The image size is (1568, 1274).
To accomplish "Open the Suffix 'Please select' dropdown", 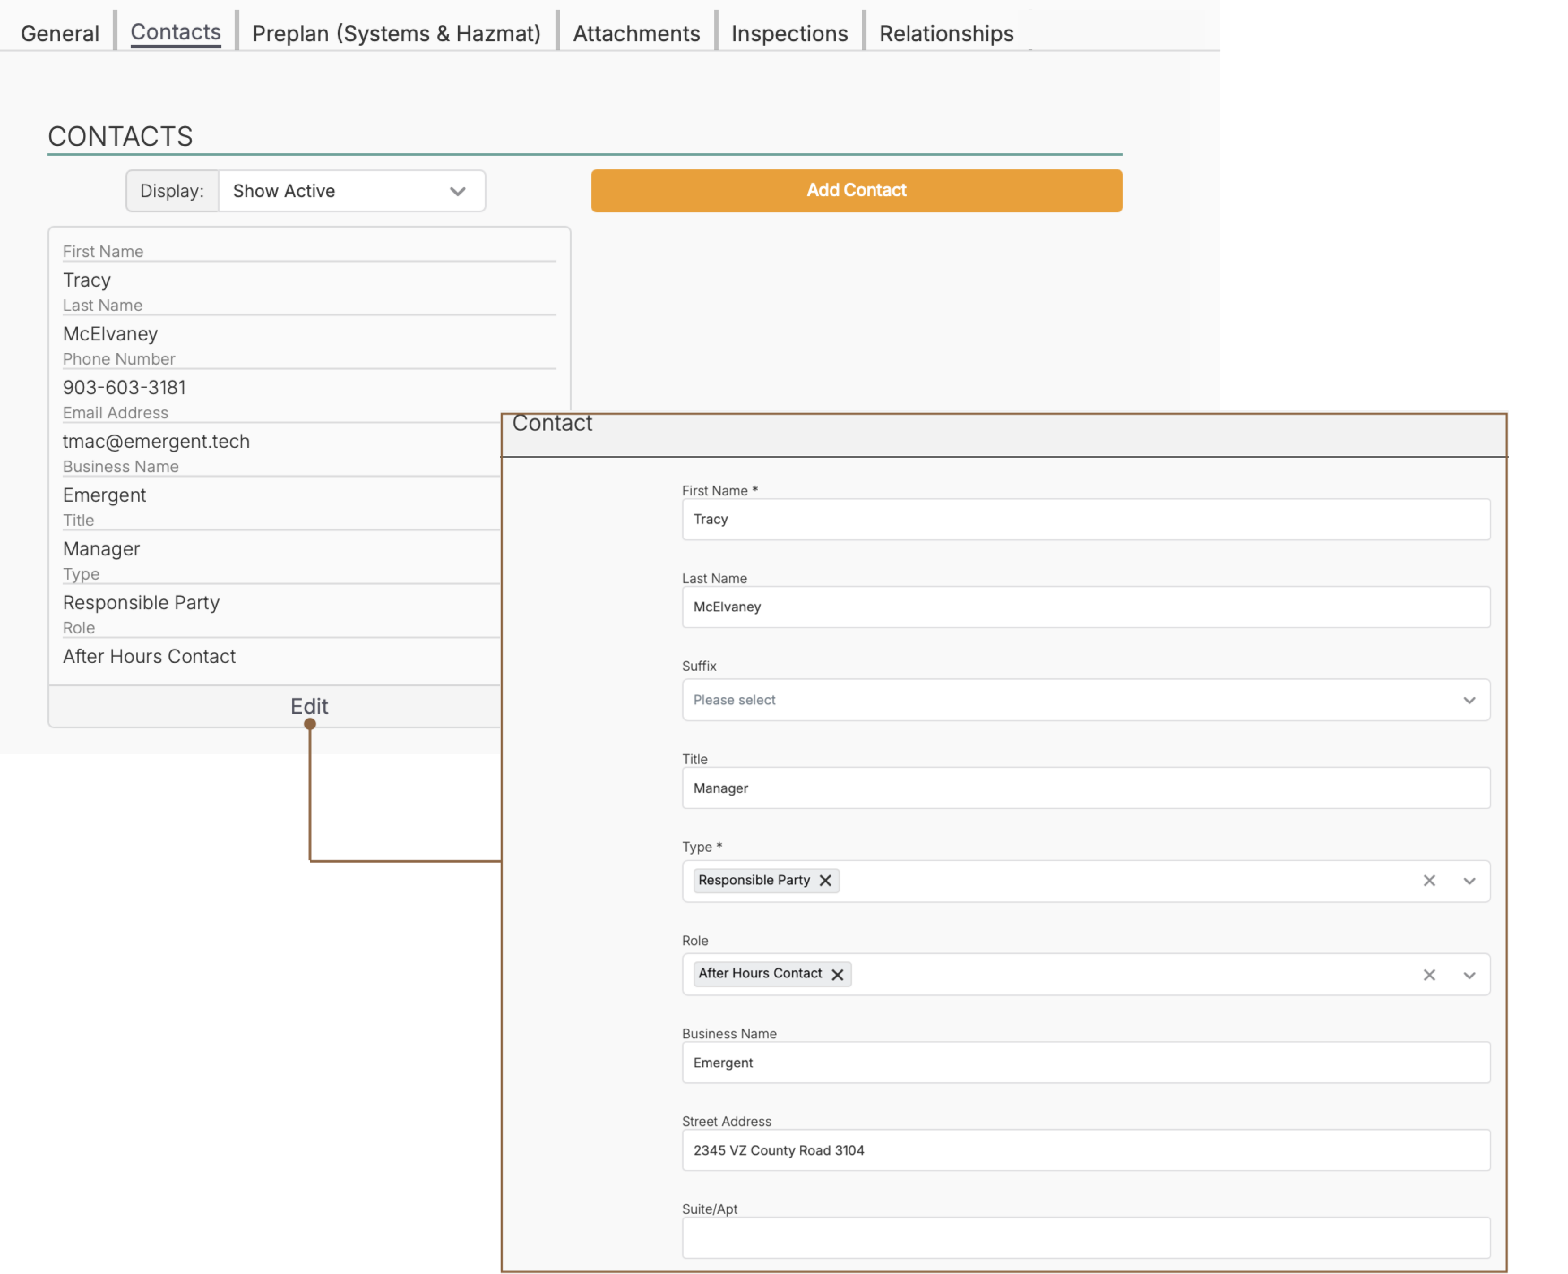I will 1085,700.
